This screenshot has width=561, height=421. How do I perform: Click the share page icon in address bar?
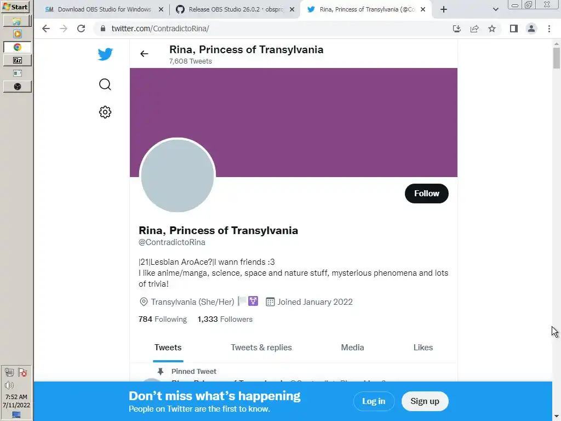pos(474,29)
